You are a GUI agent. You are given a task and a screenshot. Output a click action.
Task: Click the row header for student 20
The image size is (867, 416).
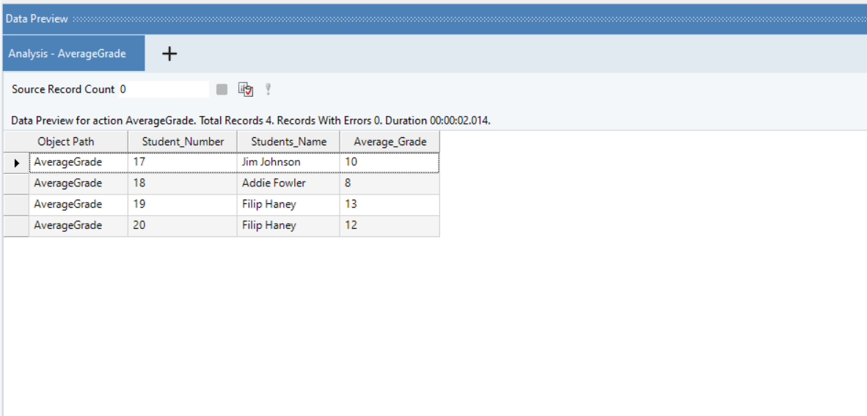point(16,226)
